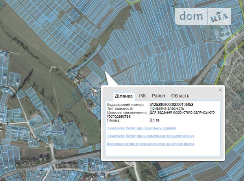
Task: Click the area value 0.1 га
Action: (155, 120)
